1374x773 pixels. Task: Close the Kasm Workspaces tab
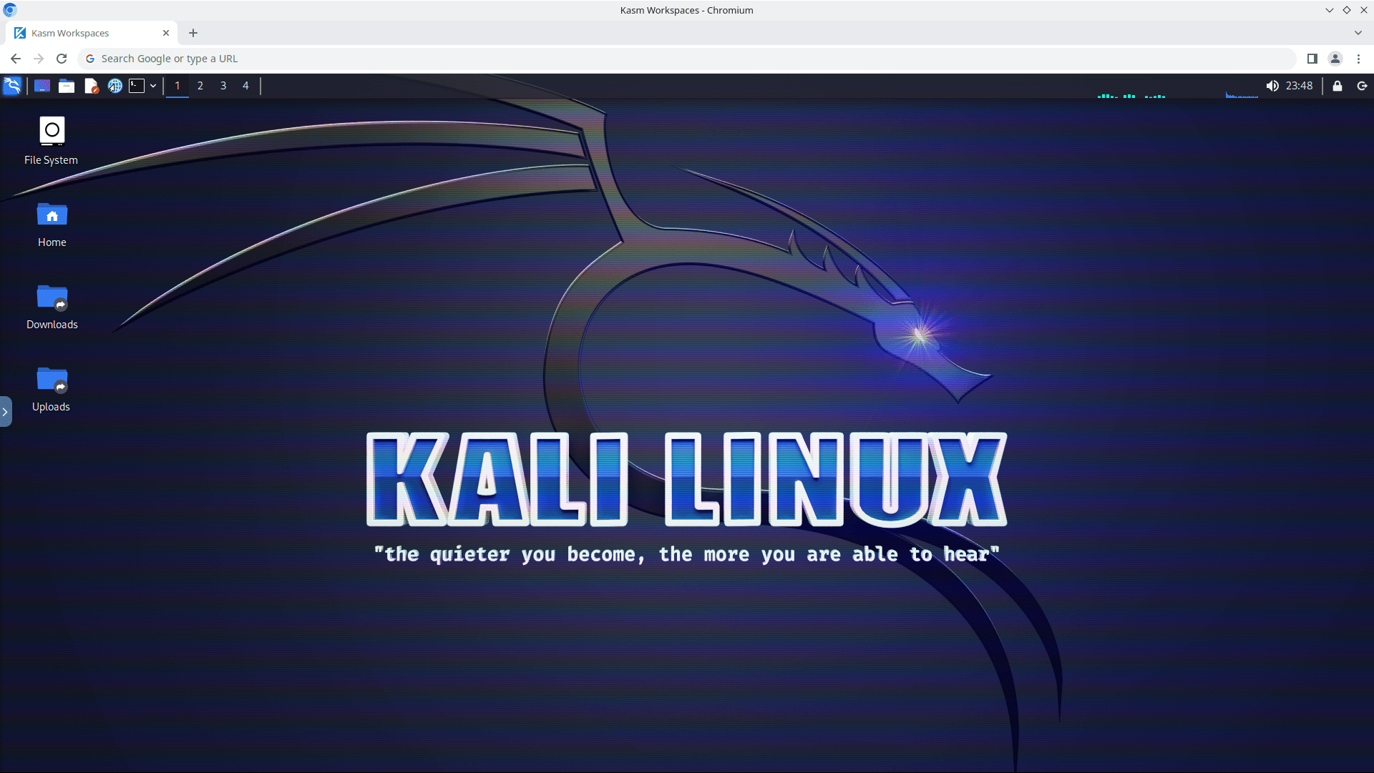coord(166,33)
